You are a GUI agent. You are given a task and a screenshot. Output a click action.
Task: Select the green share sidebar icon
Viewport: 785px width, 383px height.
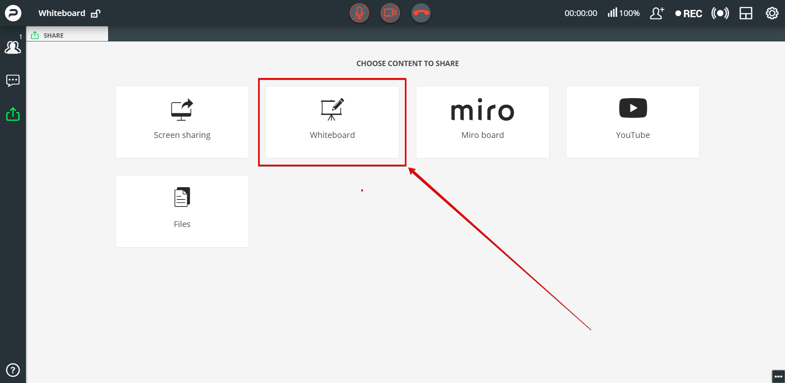pos(13,114)
